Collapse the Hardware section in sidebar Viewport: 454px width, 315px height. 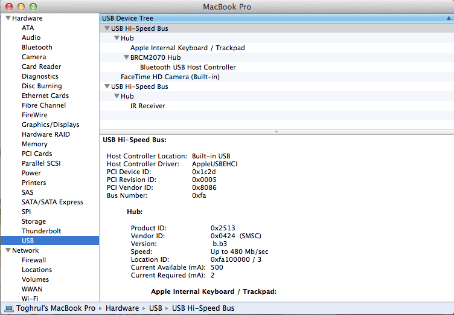[8, 18]
